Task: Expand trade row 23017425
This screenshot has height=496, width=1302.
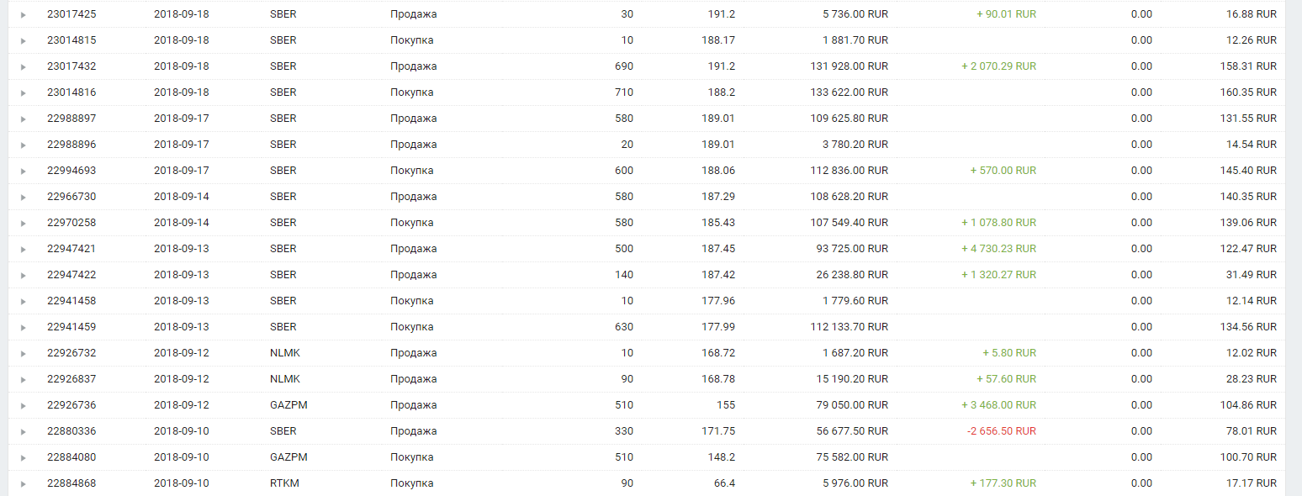Action: tap(24, 14)
